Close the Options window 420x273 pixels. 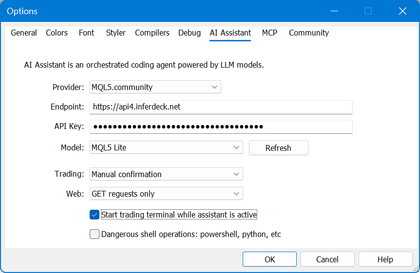pyautogui.click(x=402, y=11)
